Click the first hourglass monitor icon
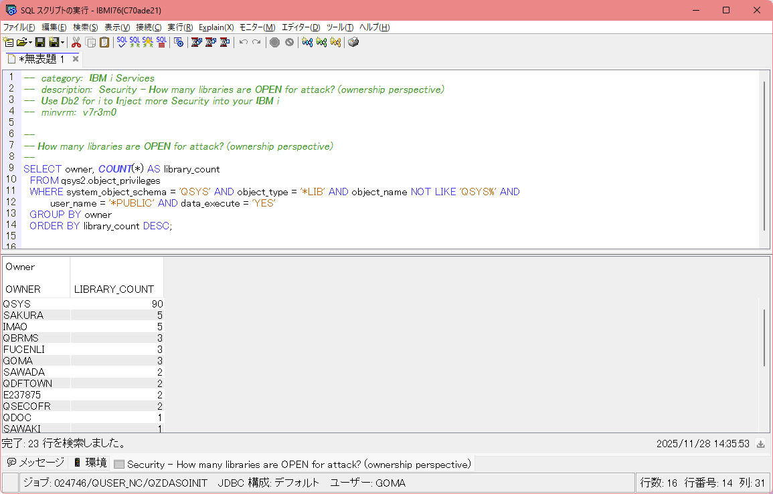The image size is (773, 494). pos(197,42)
